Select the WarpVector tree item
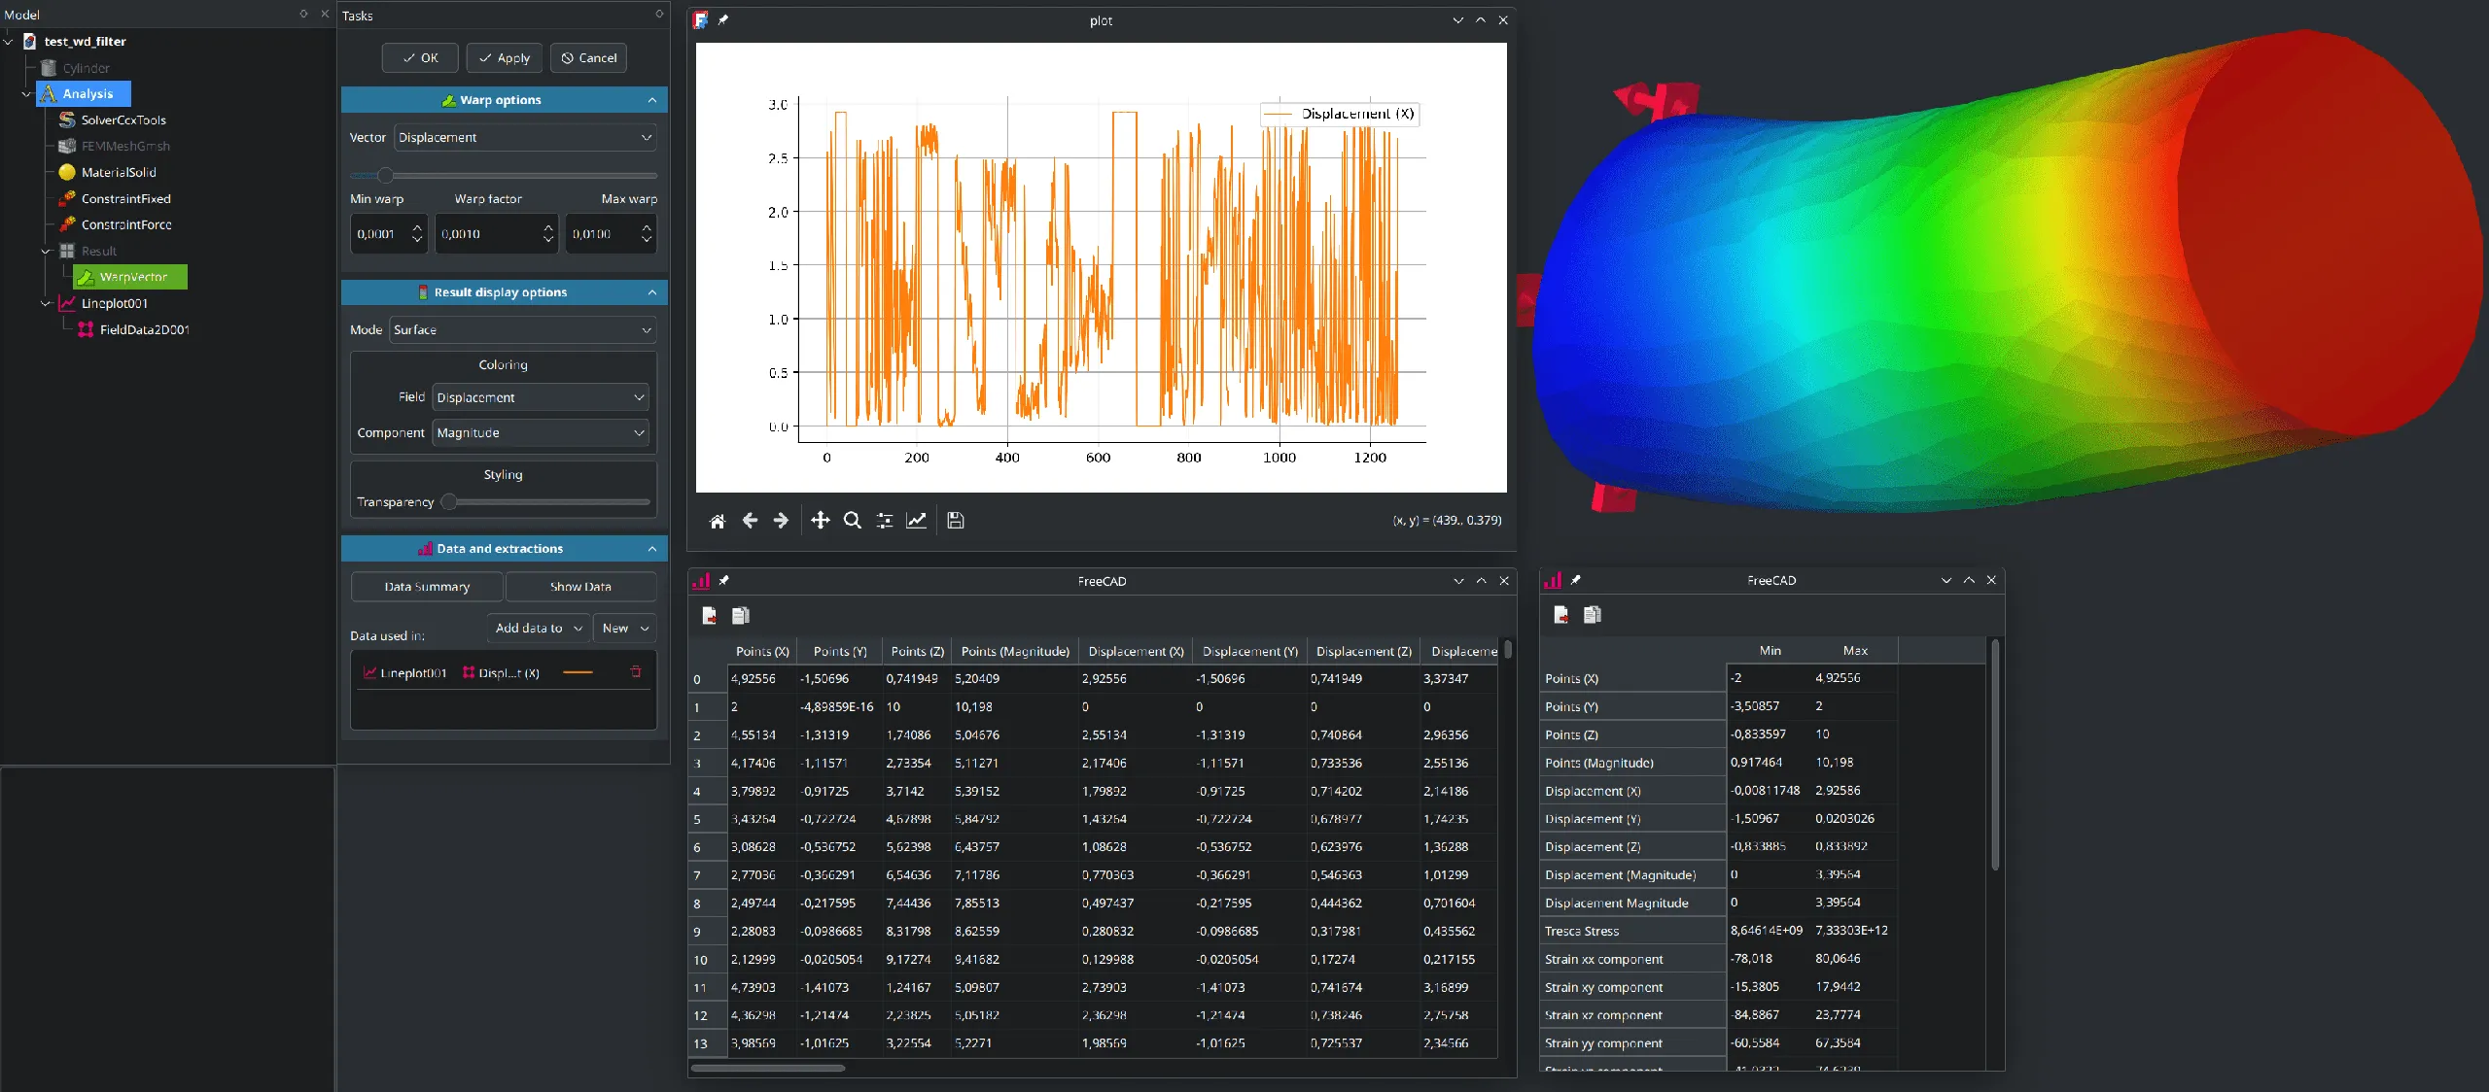 [133, 277]
